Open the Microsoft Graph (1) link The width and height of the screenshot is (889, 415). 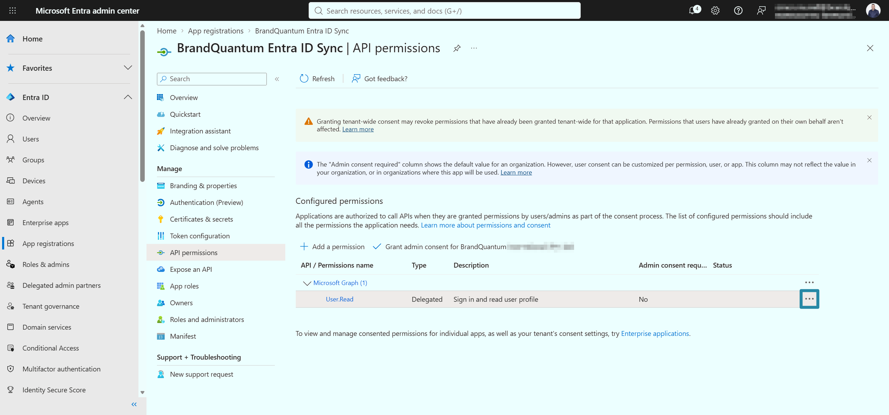(x=340, y=283)
